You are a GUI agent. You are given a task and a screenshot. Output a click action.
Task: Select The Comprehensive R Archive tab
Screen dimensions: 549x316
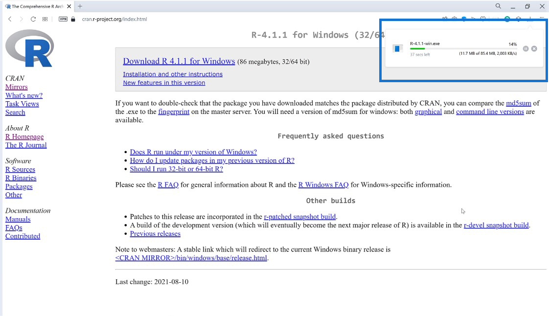37,6
